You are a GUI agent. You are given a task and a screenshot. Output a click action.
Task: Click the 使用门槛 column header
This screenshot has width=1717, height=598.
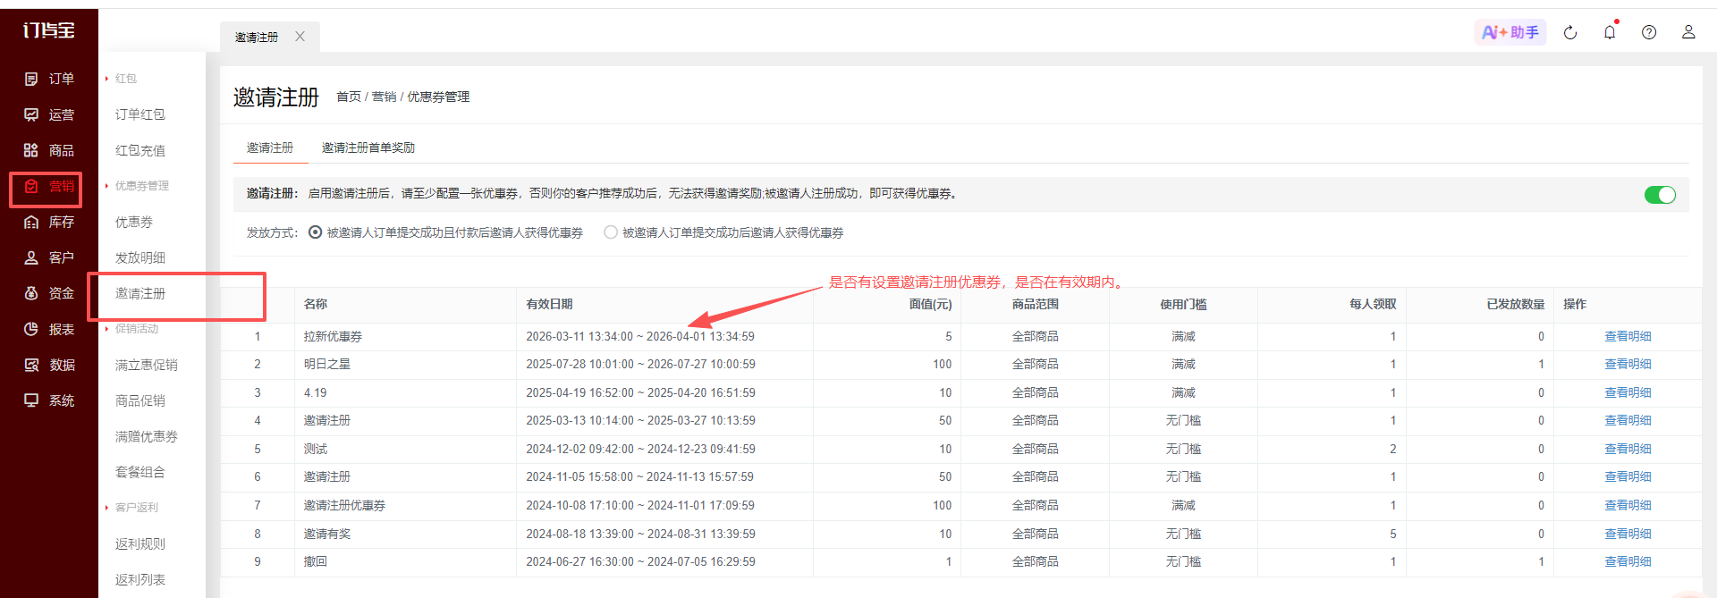pos(1183,304)
